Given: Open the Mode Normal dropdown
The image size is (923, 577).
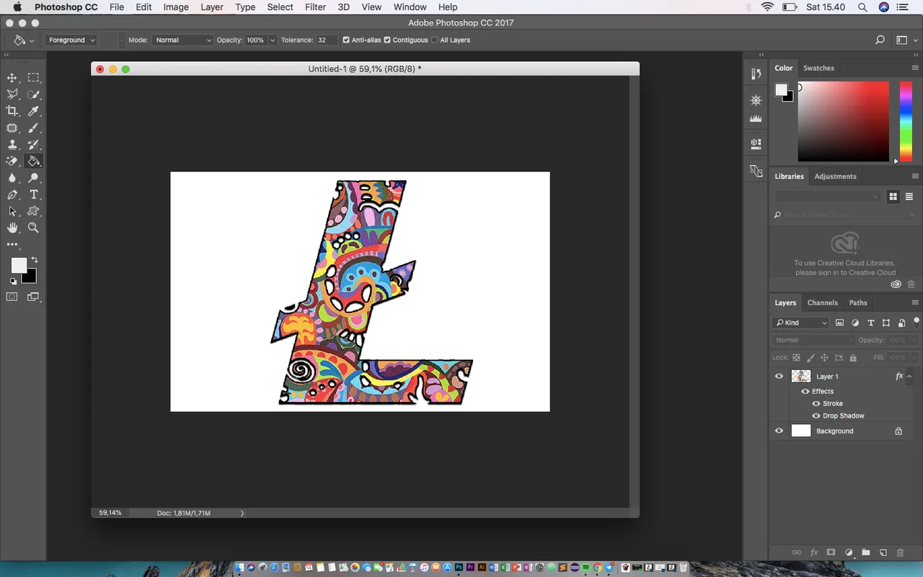Looking at the screenshot, I should (182, 40).
